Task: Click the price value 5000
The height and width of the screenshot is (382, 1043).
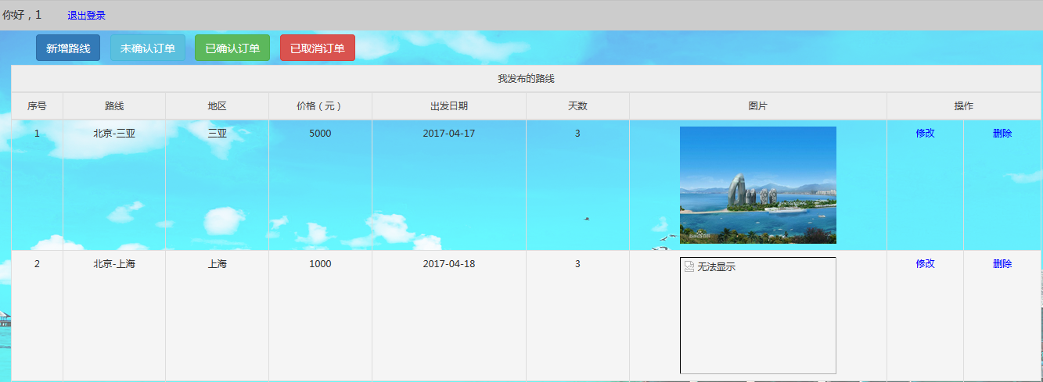Action: [320, 134]
